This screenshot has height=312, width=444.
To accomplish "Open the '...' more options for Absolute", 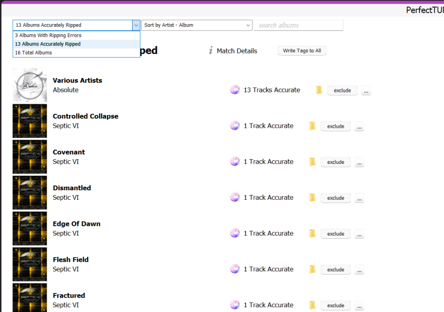I will point(366,91).
